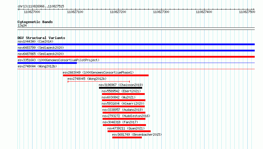Click the DGV Structural Variants track title
The height and width of the screenshot is (149, 263).
(41, 38)
